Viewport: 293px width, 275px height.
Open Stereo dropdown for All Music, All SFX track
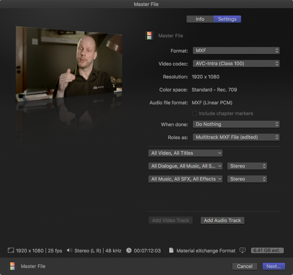(247, 179)
